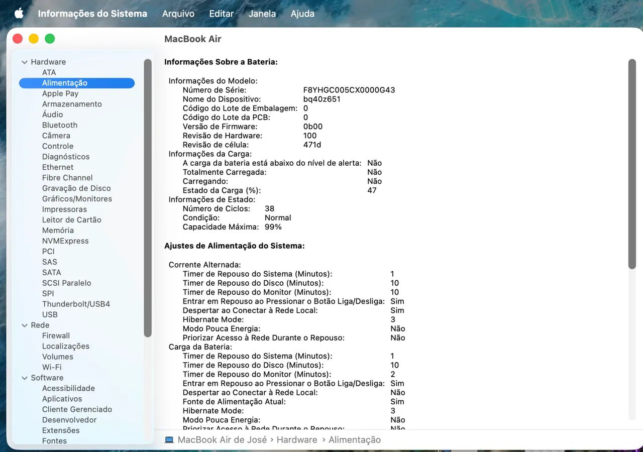Select Impressoras in the sidebar

[64, 209]
